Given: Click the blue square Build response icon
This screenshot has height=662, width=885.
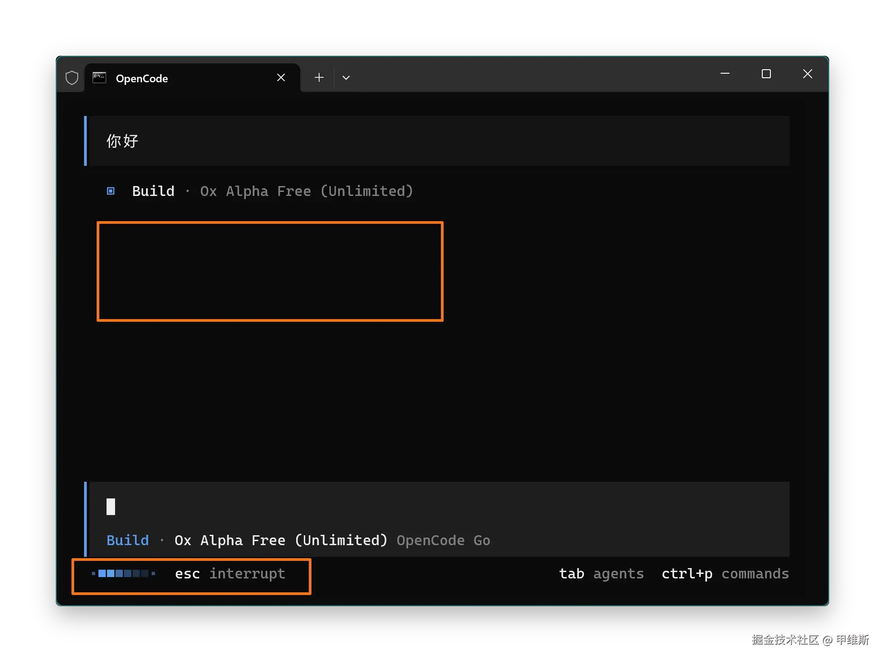Looking at the screenshot, I should click(111, 191).
